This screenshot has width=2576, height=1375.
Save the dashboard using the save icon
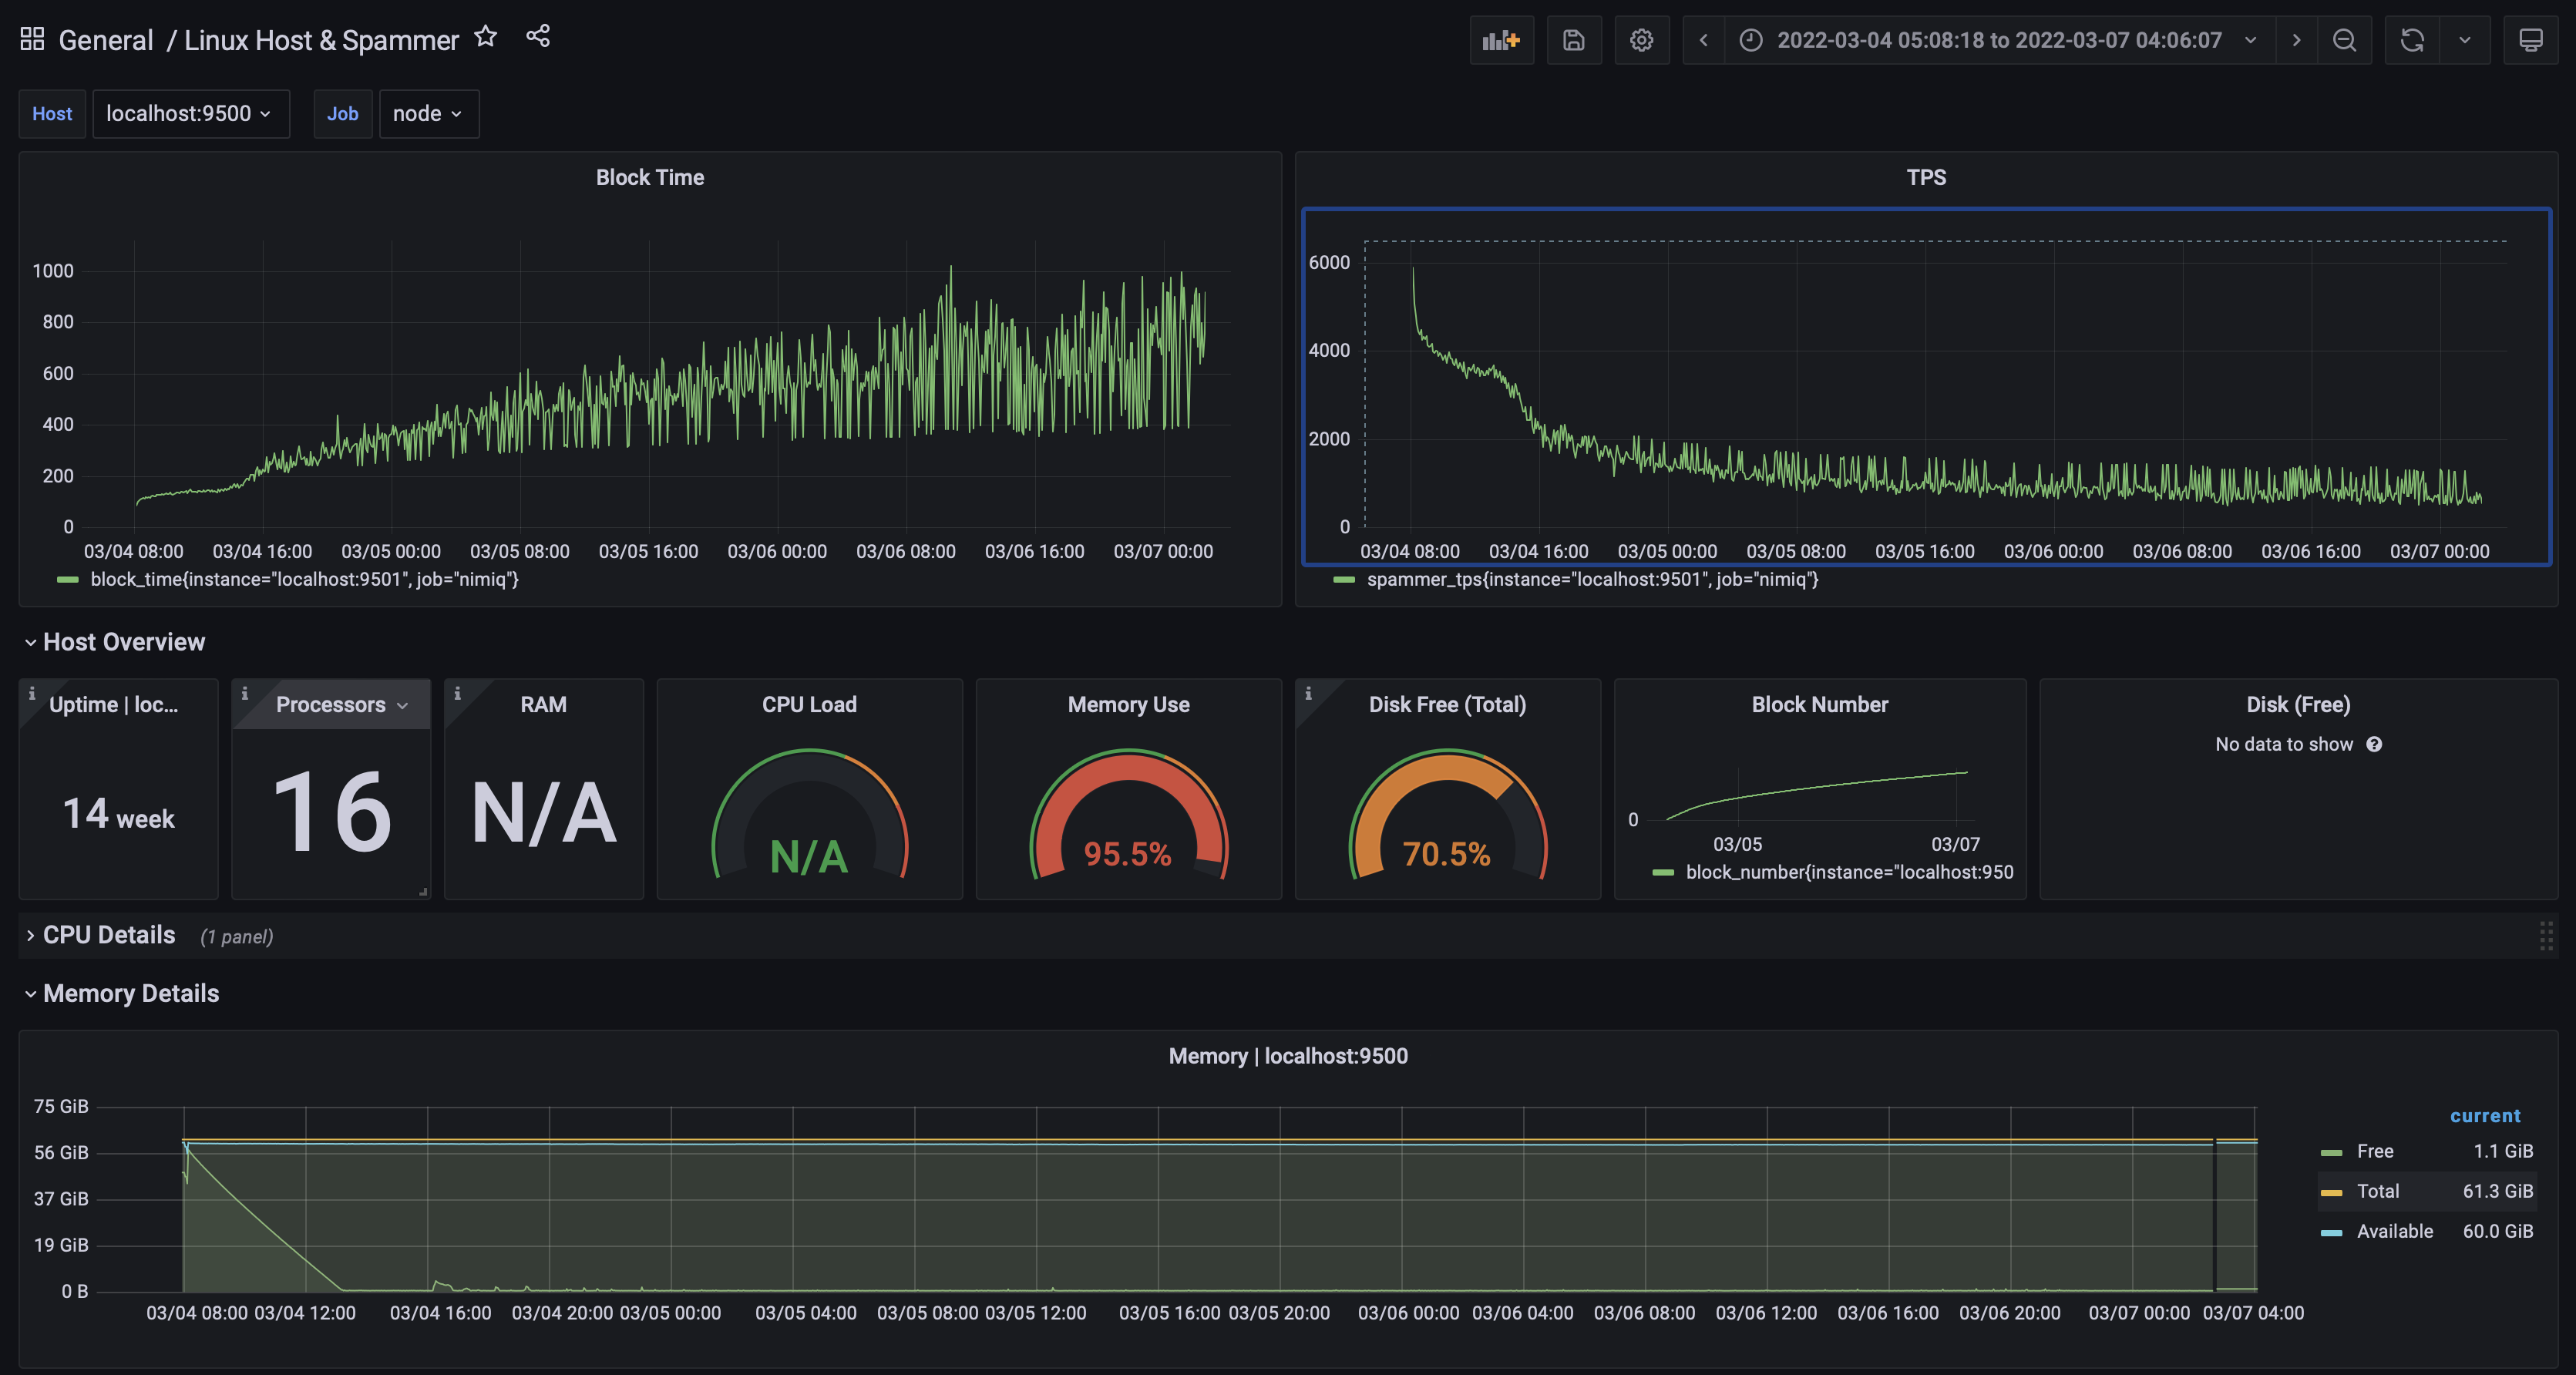(x=1574, y=40)
